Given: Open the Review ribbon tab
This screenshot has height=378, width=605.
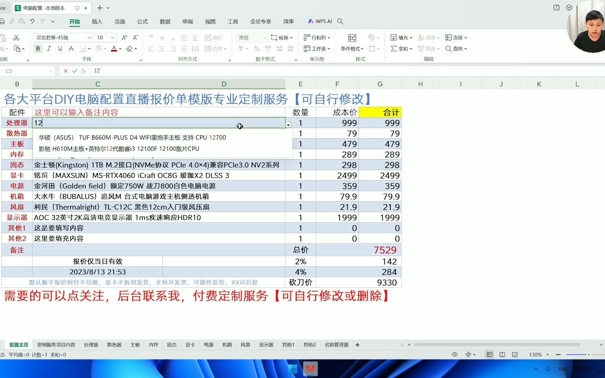Looking at the screenshot, I should (x=188, y=21).
